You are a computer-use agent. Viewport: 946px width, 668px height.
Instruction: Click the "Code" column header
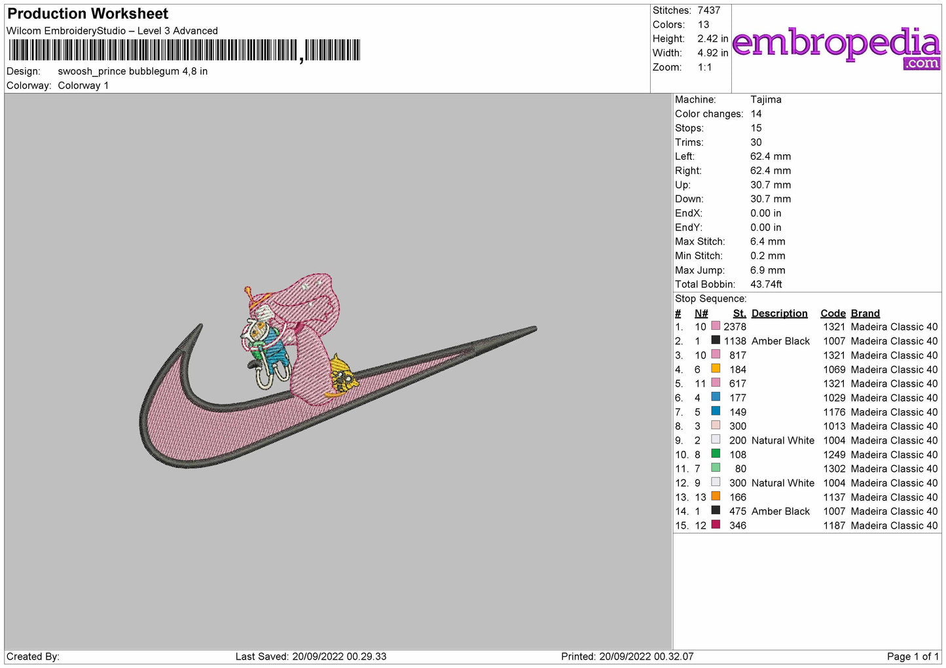pos(833,313)
